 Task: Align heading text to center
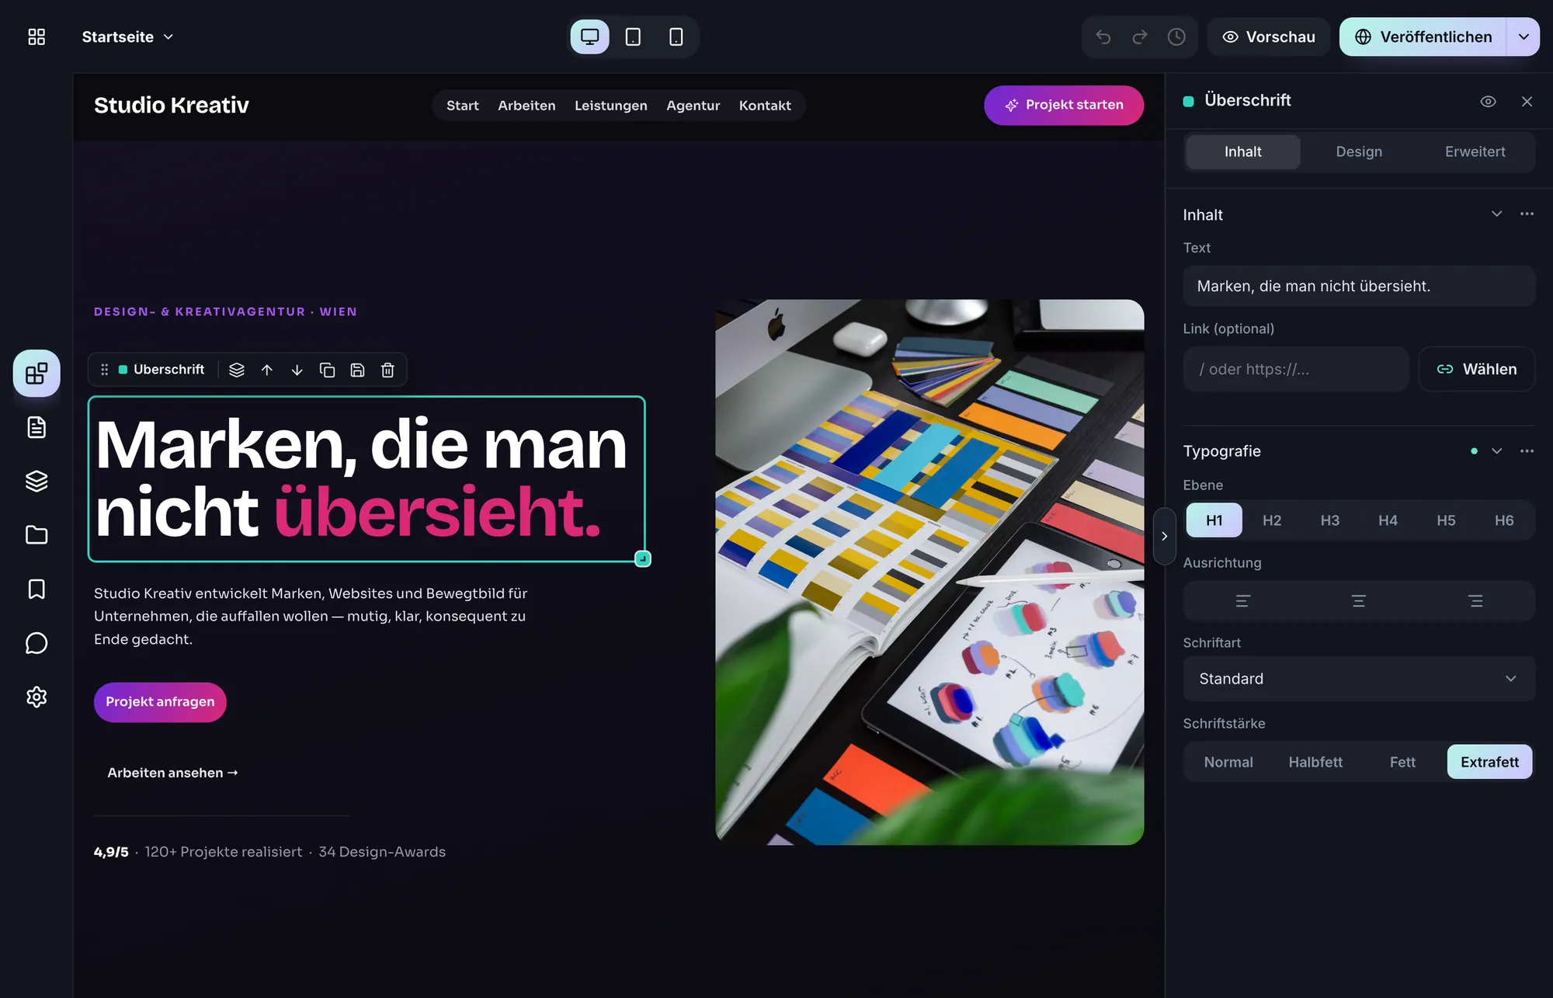coord(1359,601)
